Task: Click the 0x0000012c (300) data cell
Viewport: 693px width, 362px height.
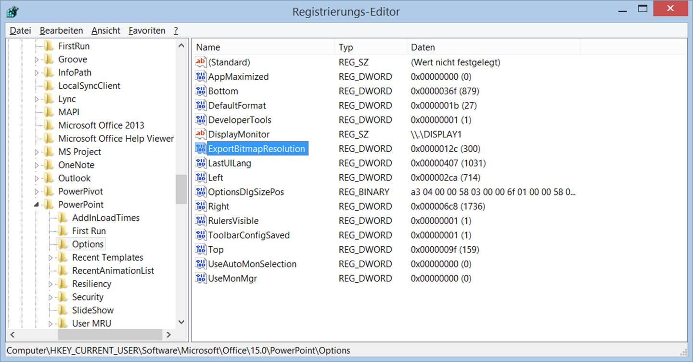Action: 446,148
